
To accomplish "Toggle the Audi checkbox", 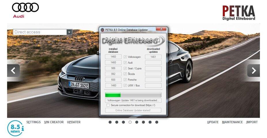I will coord(125,63).
